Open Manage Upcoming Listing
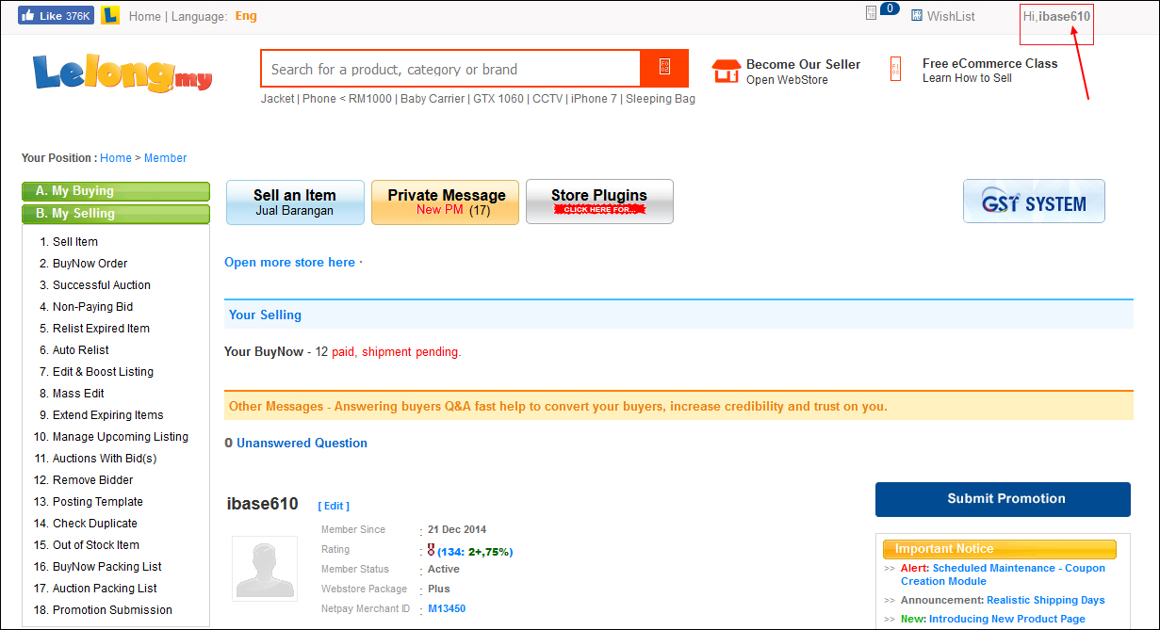Screen dimensions: 1160x630 tap(121, 437)
